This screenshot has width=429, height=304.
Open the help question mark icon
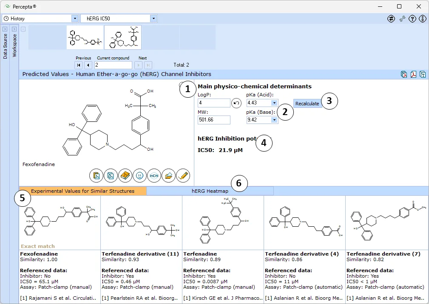(x=412, y=19)
